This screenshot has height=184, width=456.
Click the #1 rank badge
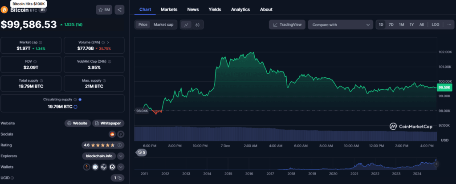[42, 10]
